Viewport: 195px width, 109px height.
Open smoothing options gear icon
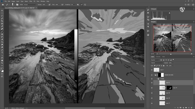[78, 5]
